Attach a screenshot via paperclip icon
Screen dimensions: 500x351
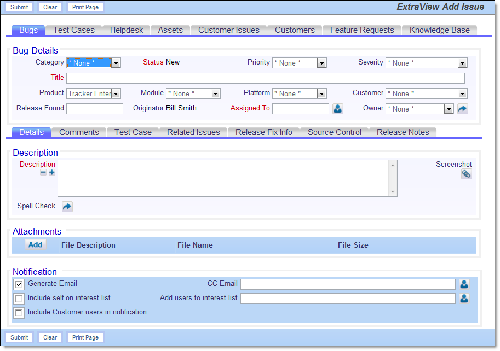tap(466, 174)
